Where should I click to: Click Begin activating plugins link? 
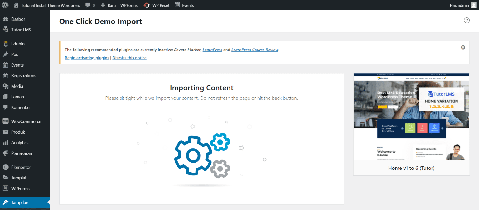click(87, 58)
